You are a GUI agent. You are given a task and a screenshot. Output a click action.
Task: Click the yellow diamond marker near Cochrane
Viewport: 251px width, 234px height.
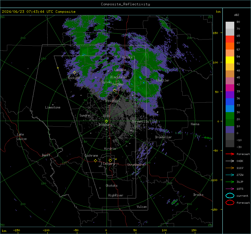click(96, 161)
